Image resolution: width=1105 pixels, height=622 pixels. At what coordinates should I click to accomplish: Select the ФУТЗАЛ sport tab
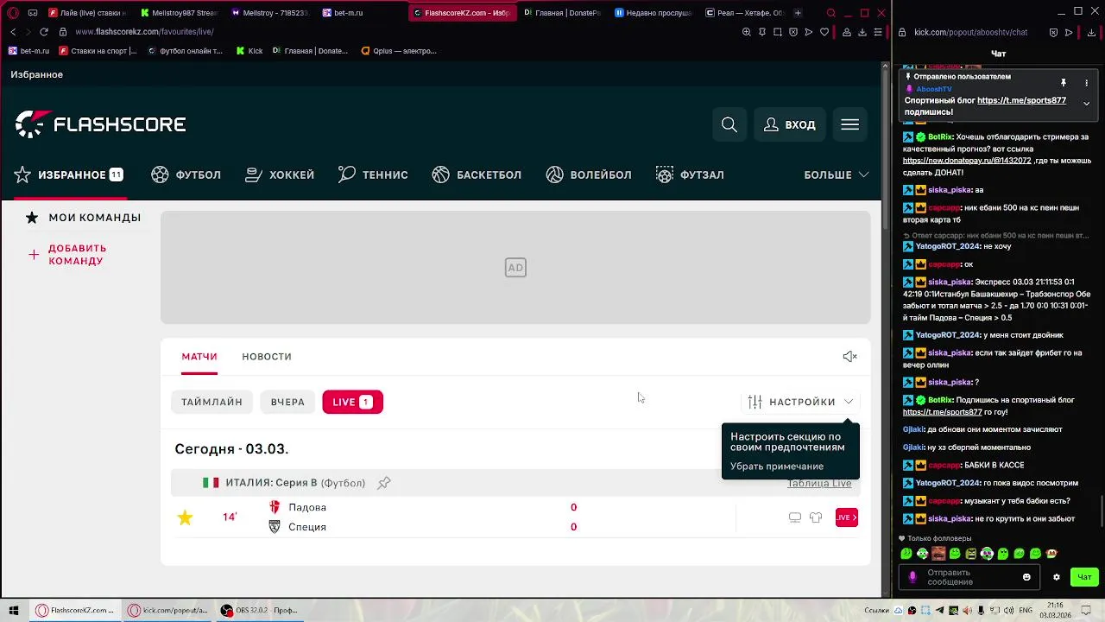690,175
